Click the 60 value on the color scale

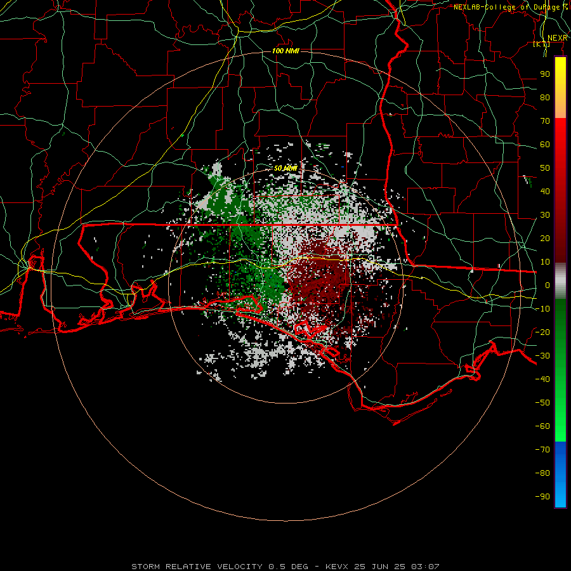[545, 144]
